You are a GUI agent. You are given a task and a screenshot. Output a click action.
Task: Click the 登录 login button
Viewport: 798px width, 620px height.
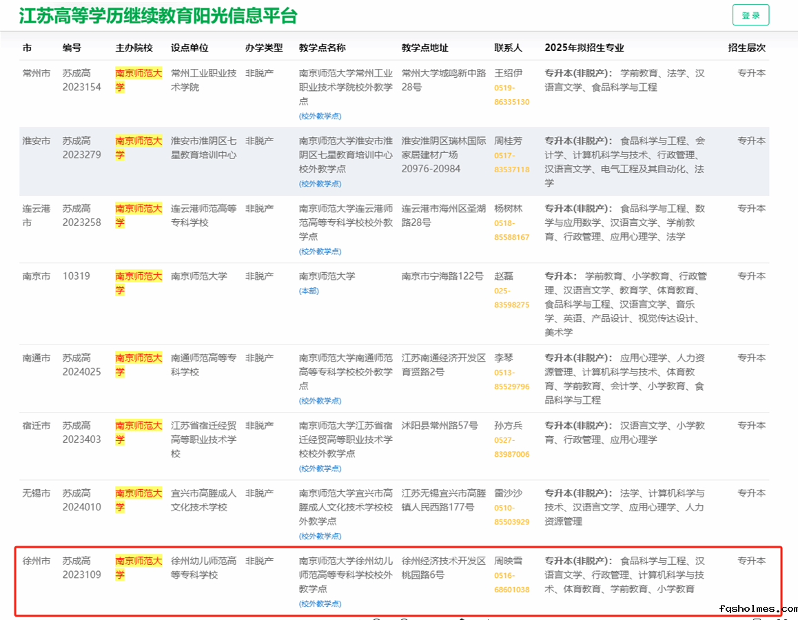point(750,15)
